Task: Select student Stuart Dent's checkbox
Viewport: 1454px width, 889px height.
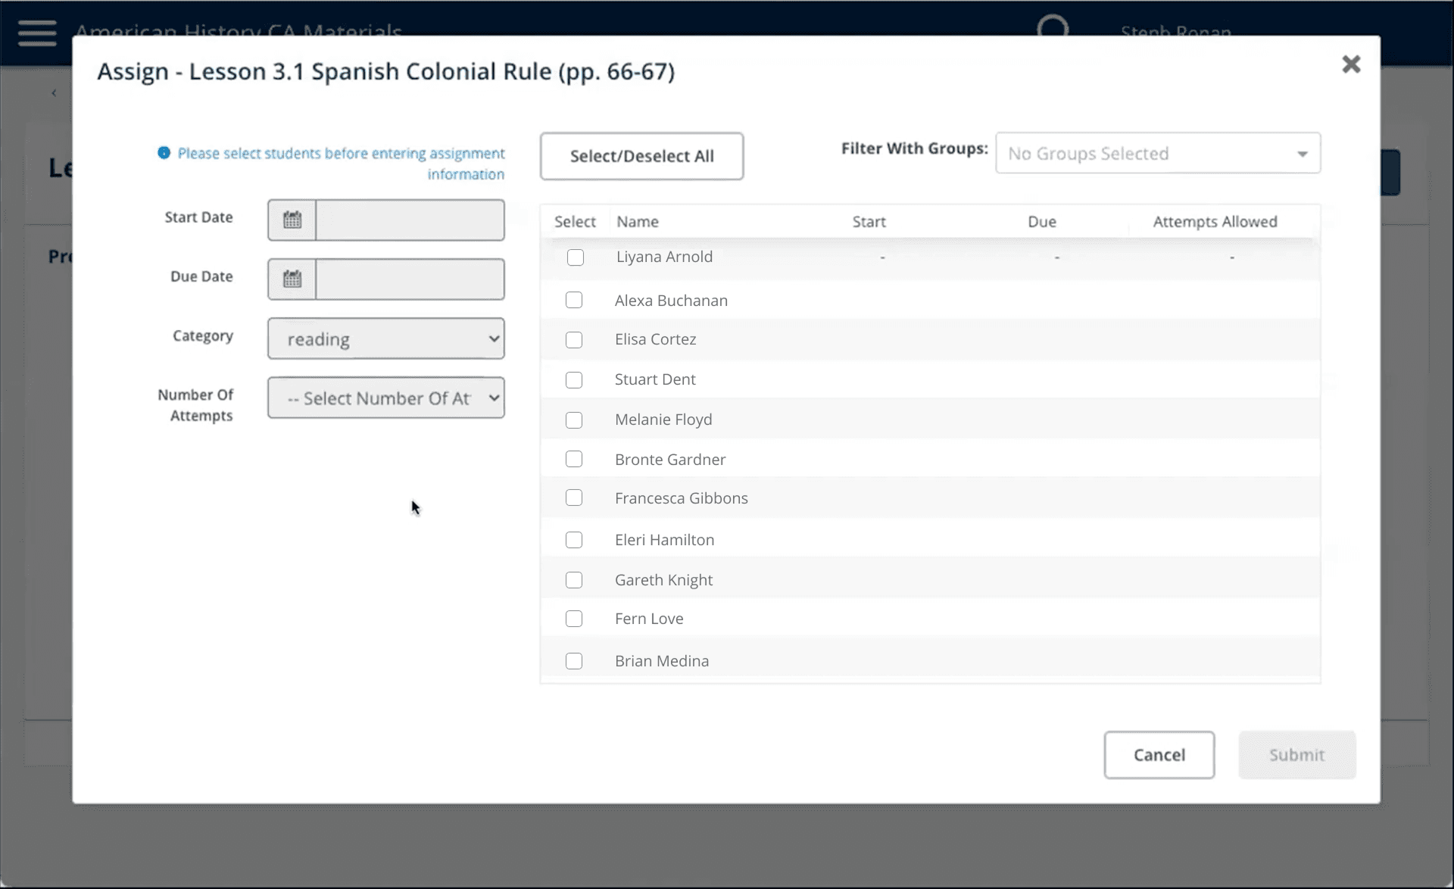Action: [574, 379]
